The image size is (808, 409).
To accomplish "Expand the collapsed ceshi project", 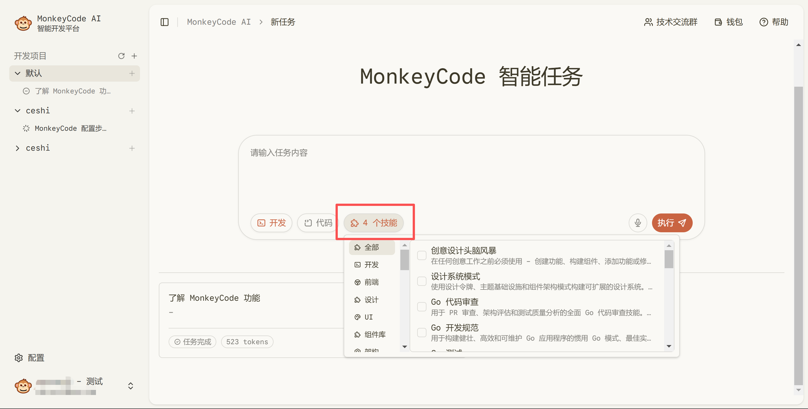I will (x=18, y=148).
